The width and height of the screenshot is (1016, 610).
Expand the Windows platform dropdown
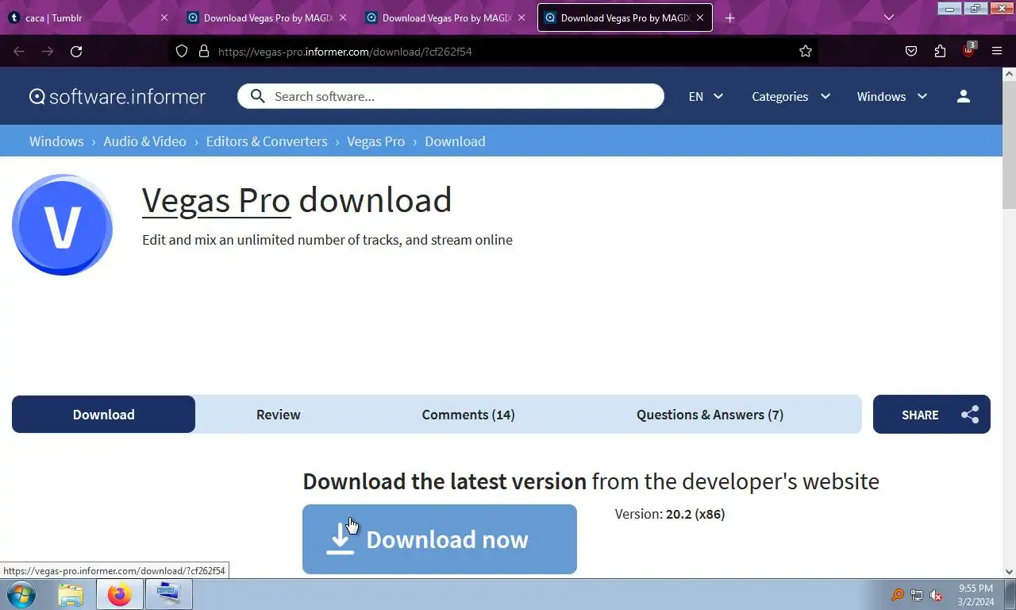click(x=891, y=96)
